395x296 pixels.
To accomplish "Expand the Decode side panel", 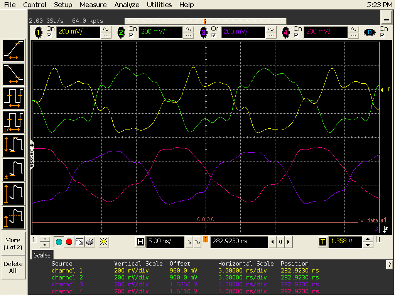I will 32,155.
